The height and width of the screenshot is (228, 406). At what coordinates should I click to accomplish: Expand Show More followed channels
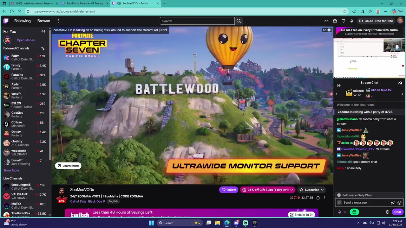tap(11, 170)
